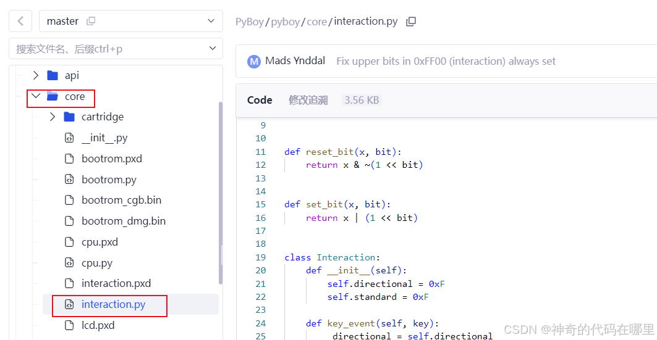
Task: Open the bootrom_cgb.bin file
Action: pos(121,200)
